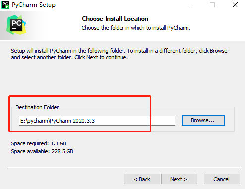245x189 pixels.
Task: Go to the previous step with Back
Action: [x=142, y=179]
